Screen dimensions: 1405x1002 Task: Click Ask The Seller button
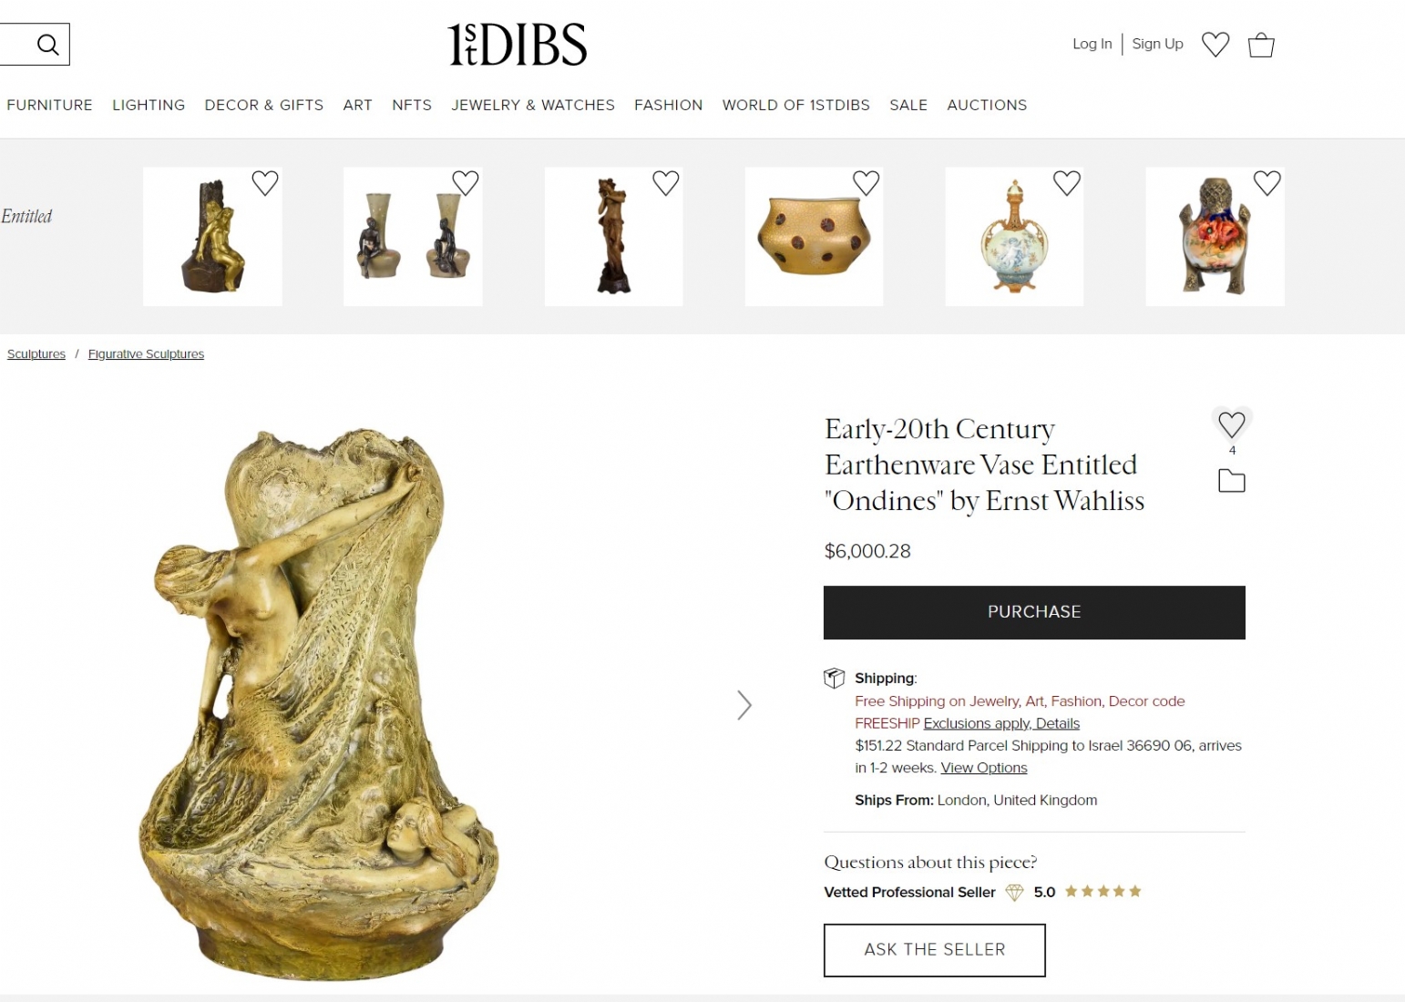pyautogui.click(x=935, y=950)
